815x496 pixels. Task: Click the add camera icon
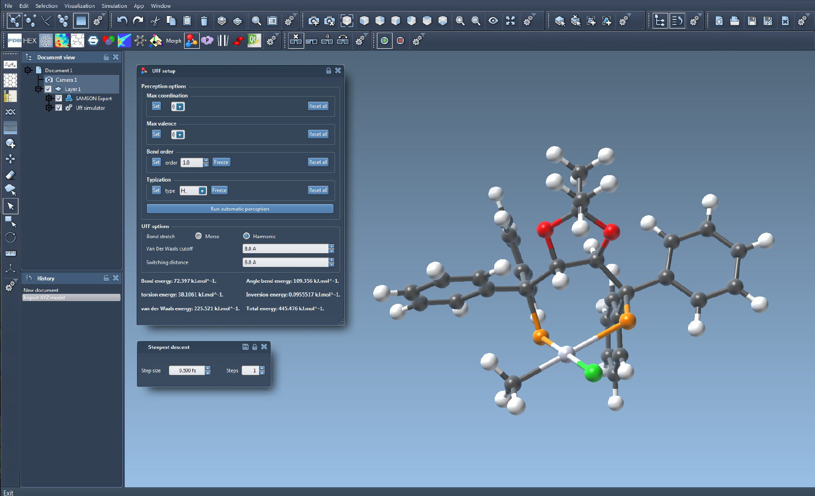313,21
